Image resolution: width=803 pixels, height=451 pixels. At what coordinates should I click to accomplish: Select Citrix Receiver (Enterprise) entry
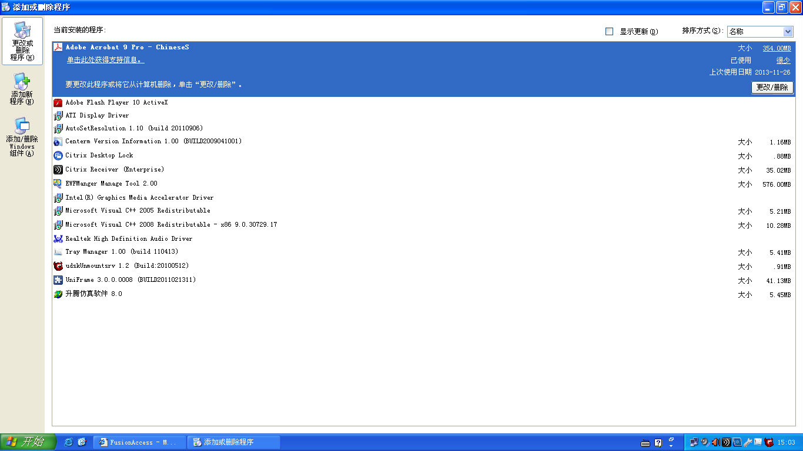(423, 170)
